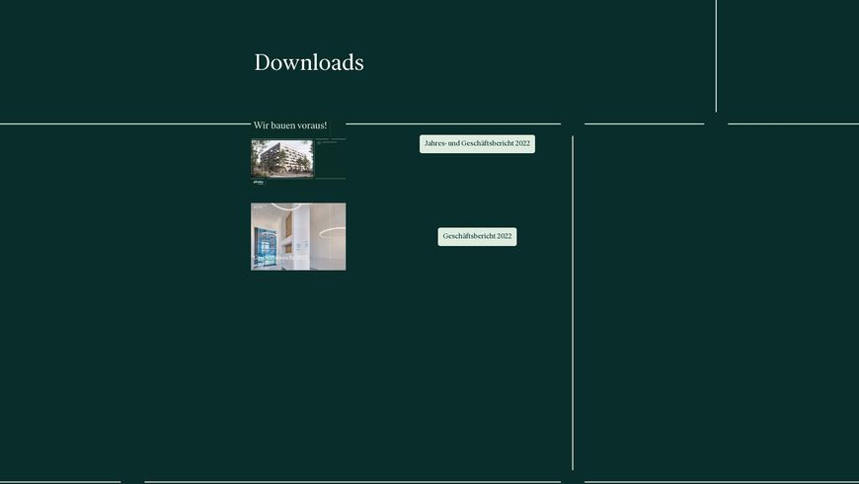Image resolution: width=859 pixels, height=484 pixels.
Task: Open the apartment building report cover thumbnail
Action: coord(282,158)
